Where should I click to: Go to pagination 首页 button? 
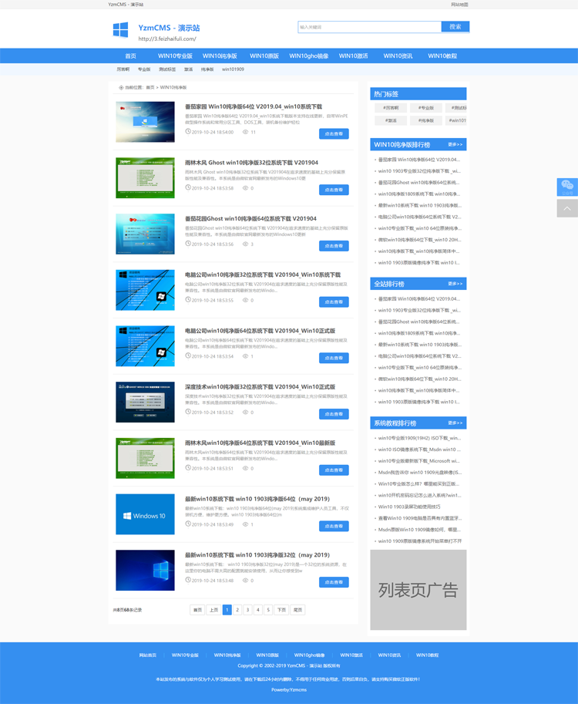[x=197, y=610]
